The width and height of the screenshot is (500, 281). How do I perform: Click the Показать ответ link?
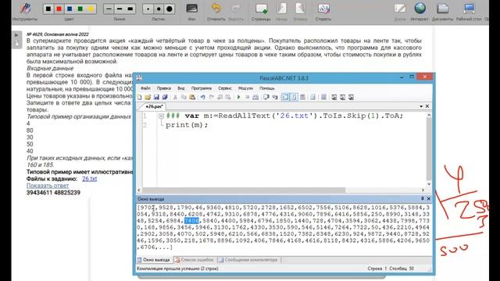[x=48, y=186]
